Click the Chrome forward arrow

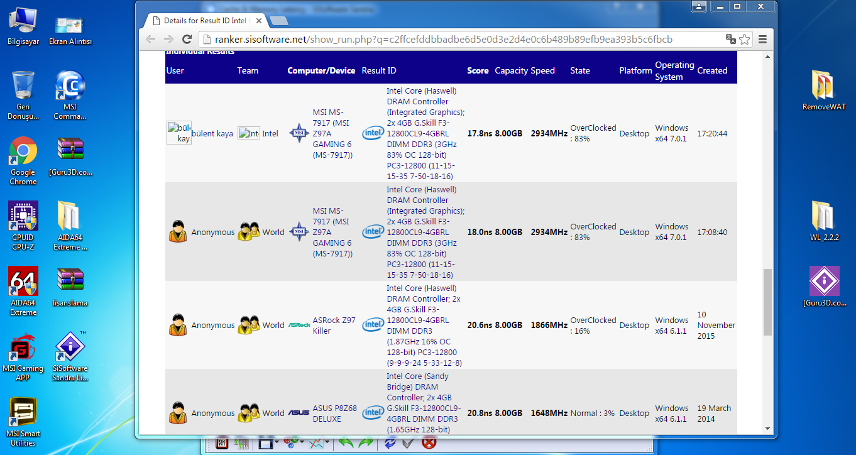[x=168, y=39]
